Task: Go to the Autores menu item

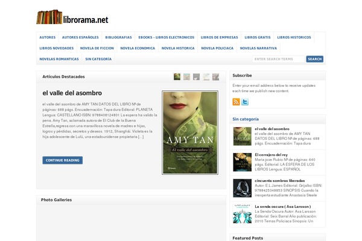Action: pyautogui.click(x=48, y=37)
